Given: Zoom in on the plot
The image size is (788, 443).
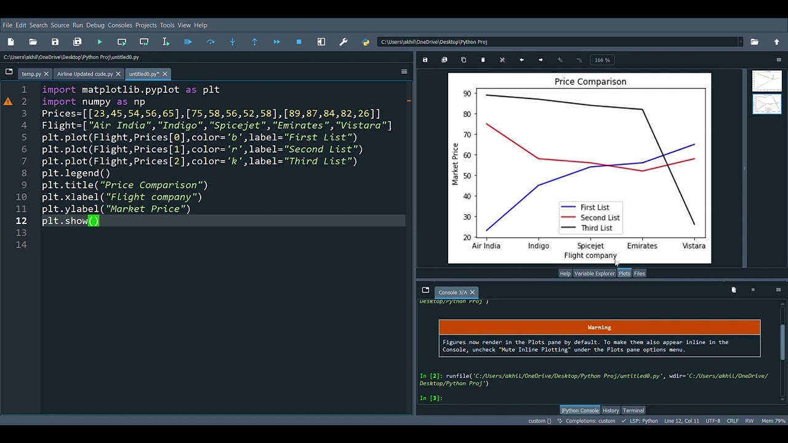Looking at the screenshot, I should pyautogui.click(x=560, y=60).
